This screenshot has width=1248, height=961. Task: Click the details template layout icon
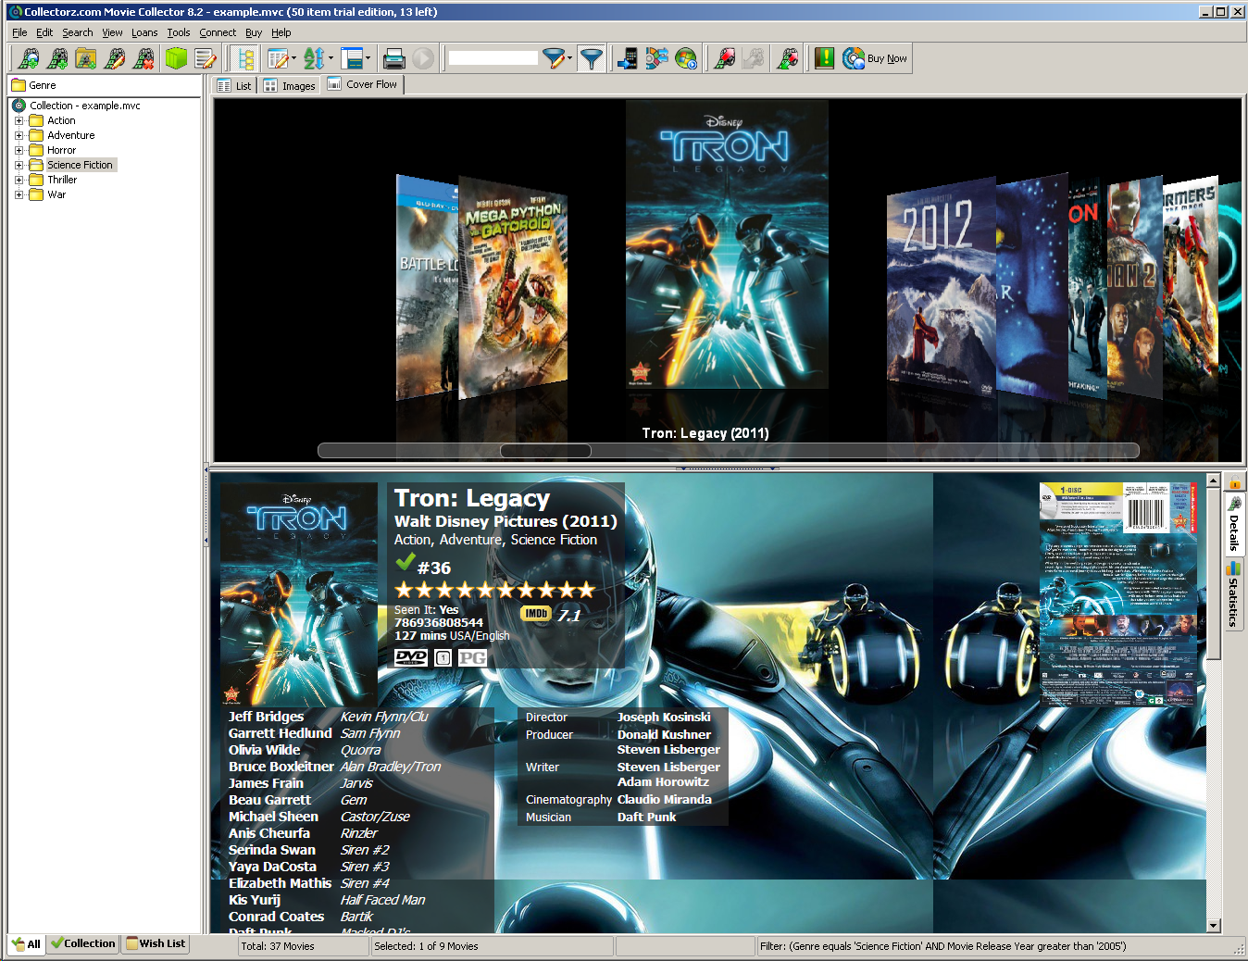tap(351, 58)
